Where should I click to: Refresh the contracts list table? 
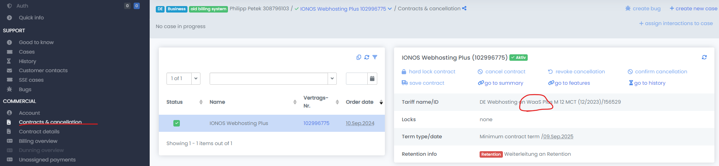[x=367, y=57]
